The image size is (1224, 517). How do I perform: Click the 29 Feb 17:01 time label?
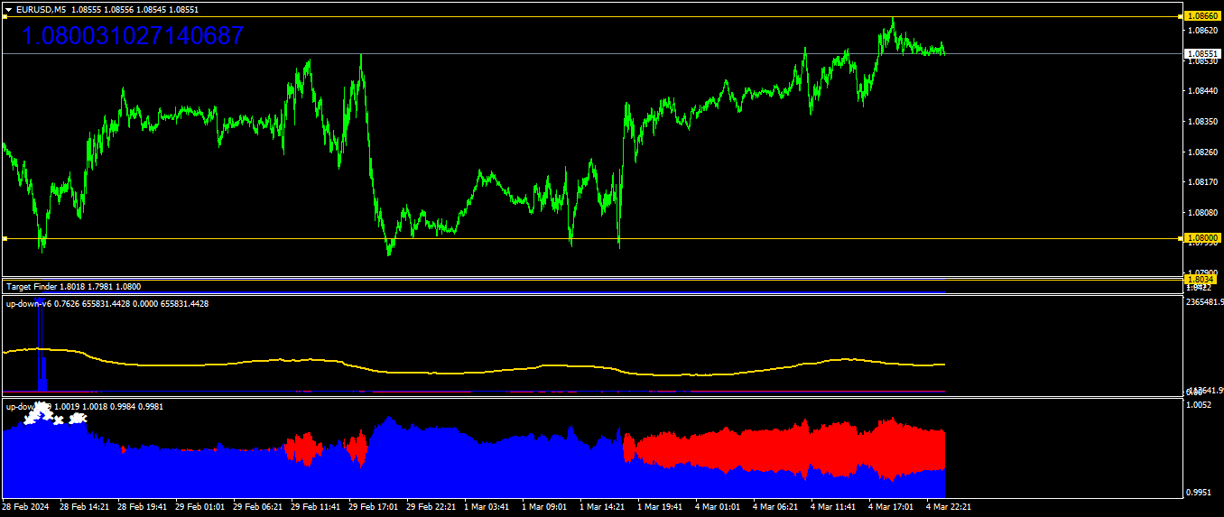374,508
